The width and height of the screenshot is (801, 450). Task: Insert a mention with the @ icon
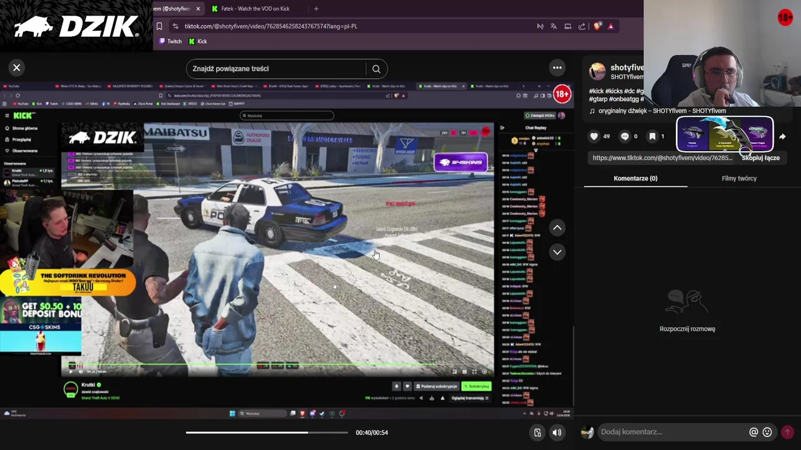pyautogui.click(x=753, y=432)
